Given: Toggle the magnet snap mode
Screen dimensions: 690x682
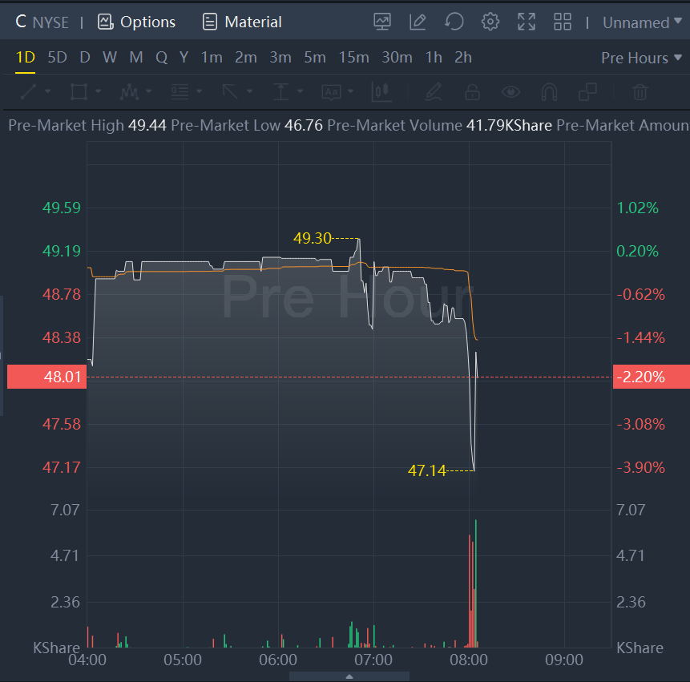Looking at the screenshot, I should (549, 92).
